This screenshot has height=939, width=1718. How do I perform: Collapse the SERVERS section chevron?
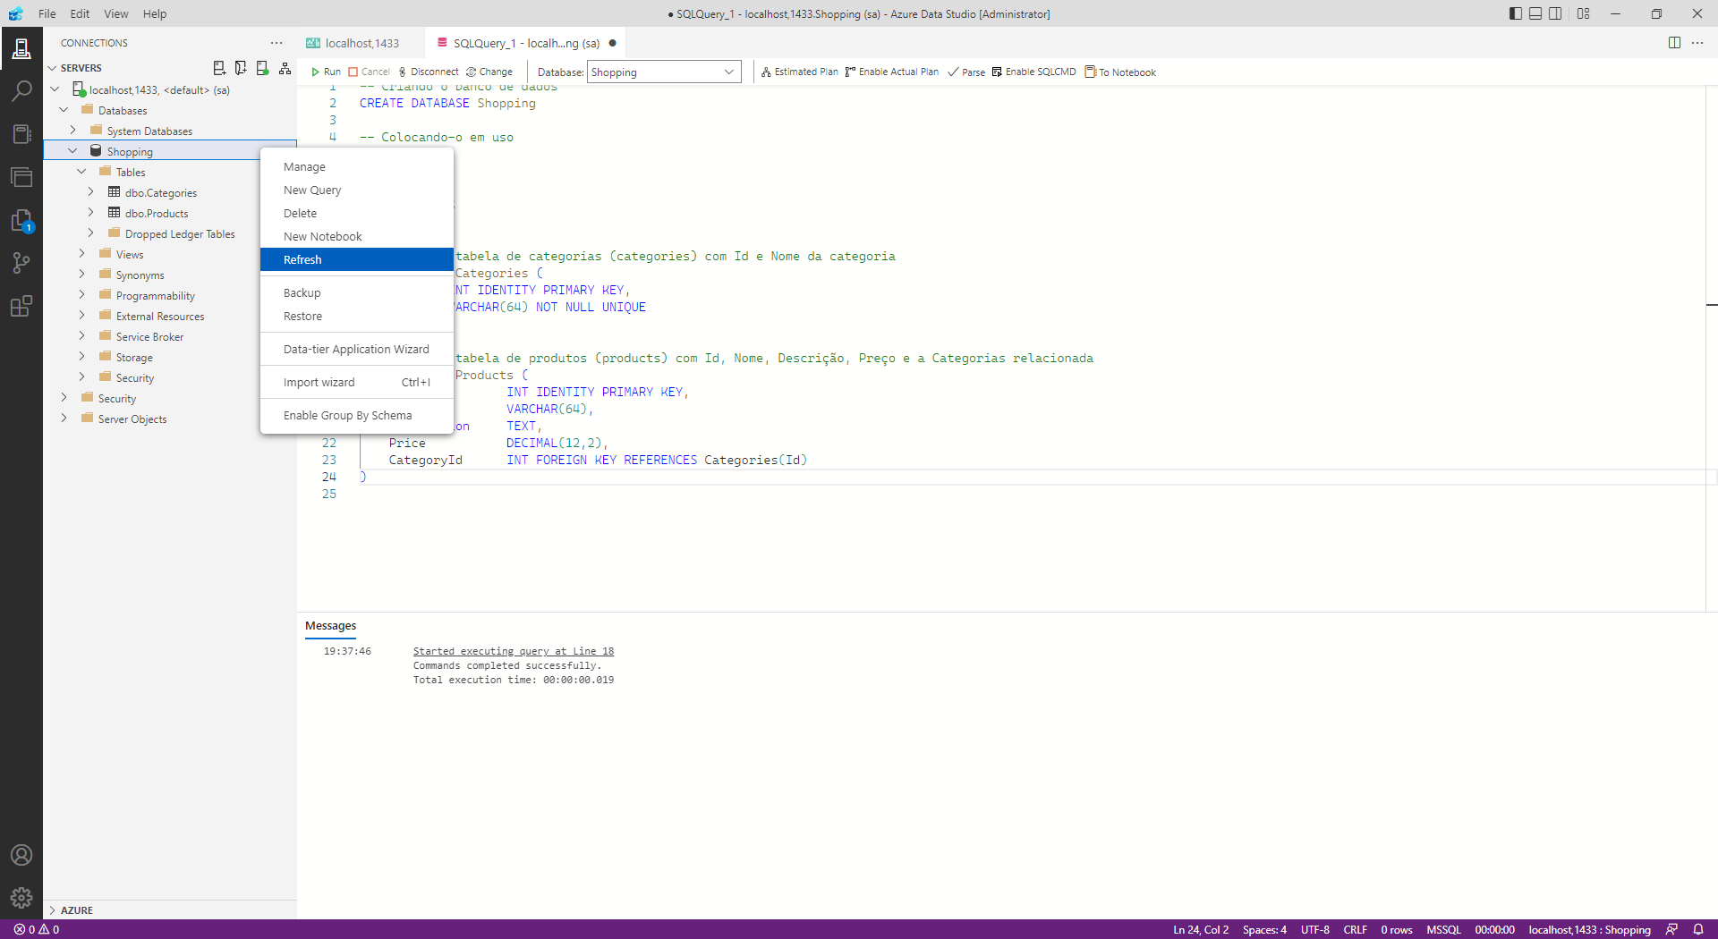pos(52,68)
